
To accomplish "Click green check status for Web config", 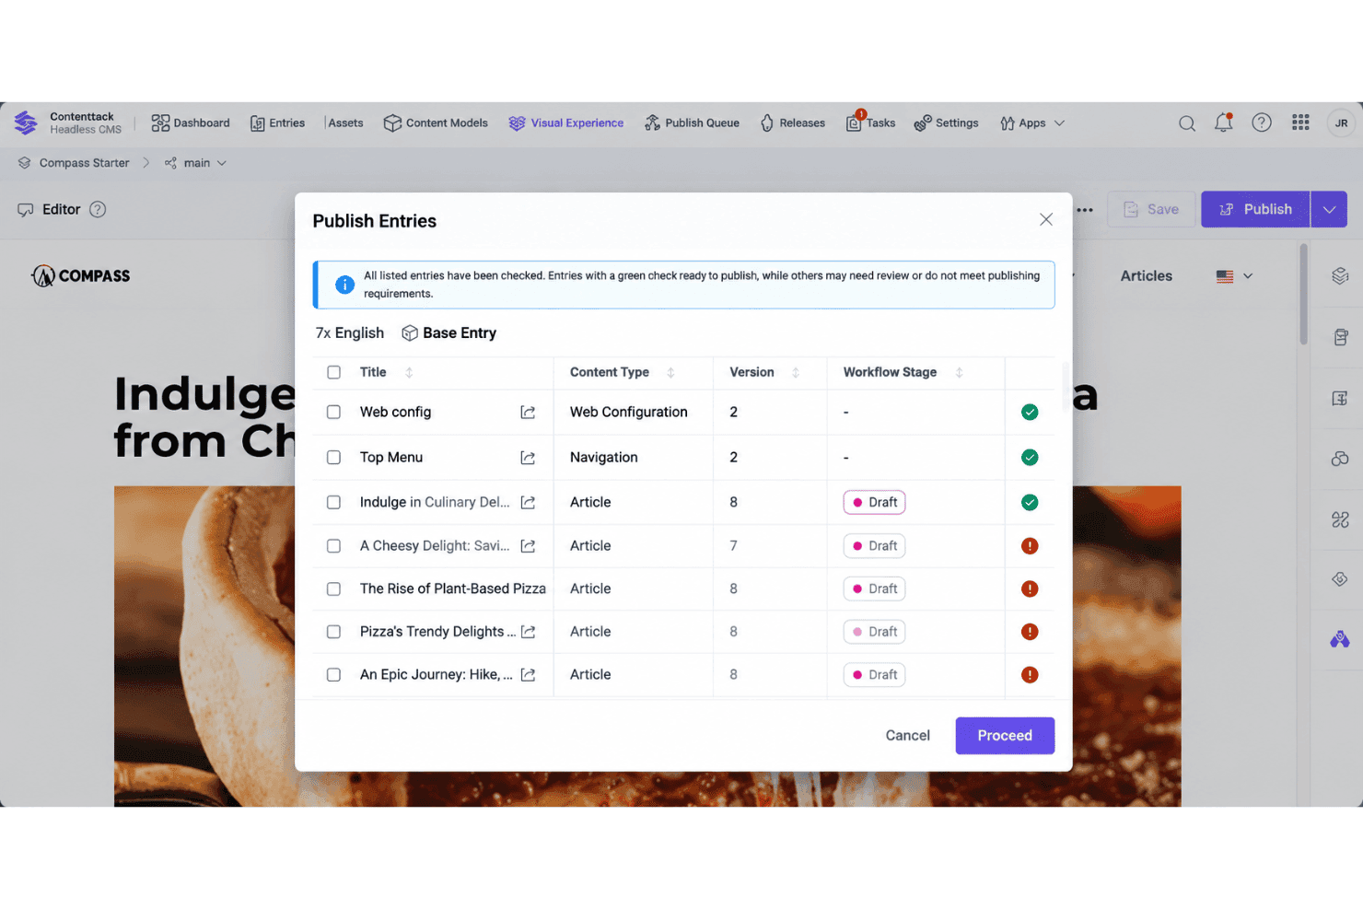I will (1030, 413).
